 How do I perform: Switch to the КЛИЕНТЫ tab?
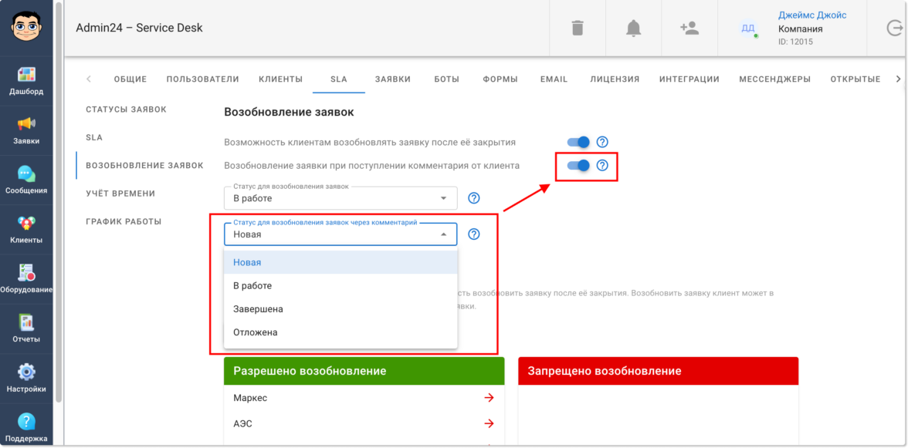pos(280,79)
